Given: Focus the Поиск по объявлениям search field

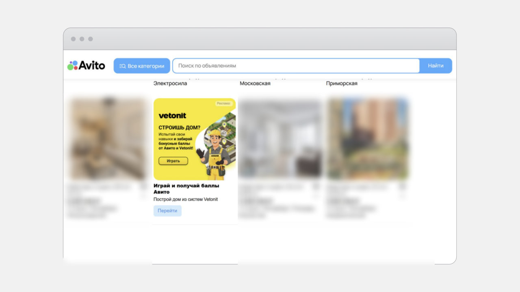Looking at the screenshot, I should 296,66.
